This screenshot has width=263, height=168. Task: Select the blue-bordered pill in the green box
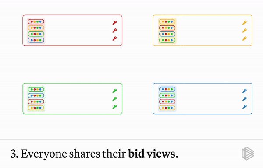coord(36,95)
